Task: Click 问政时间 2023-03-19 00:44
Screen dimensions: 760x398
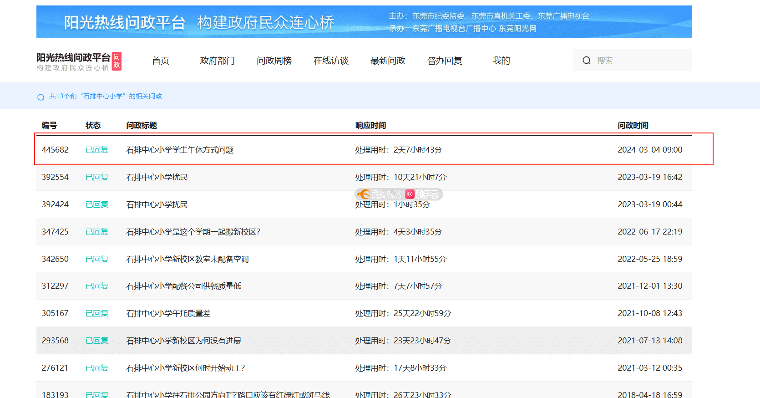Action: (x=650, y=204)
